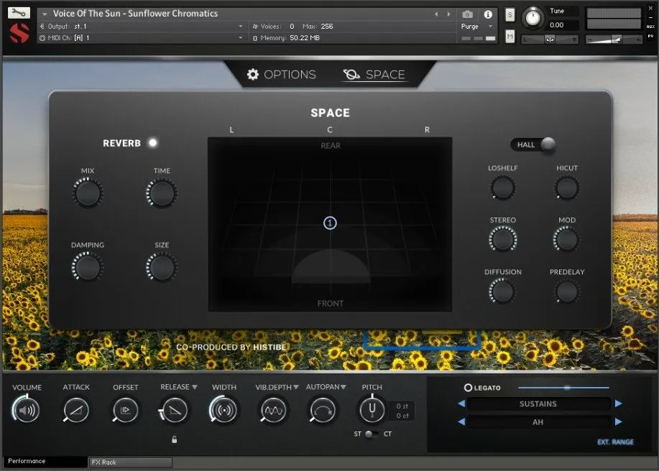Open the instrument info icon
The image size is (659, 471).
click(x=488, y=14)
